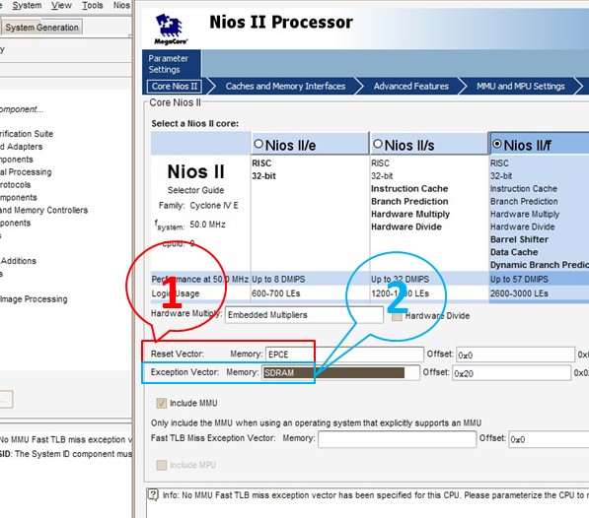Click Fast TLB Miss Exception Vector Offset field
This screenshot has height=518, width=589.
(x=549, y=439)
